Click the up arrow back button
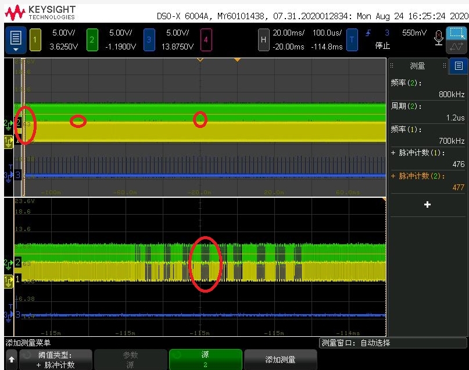The width and height of the screenshot is (469, 370). click(x=12, y=360)
